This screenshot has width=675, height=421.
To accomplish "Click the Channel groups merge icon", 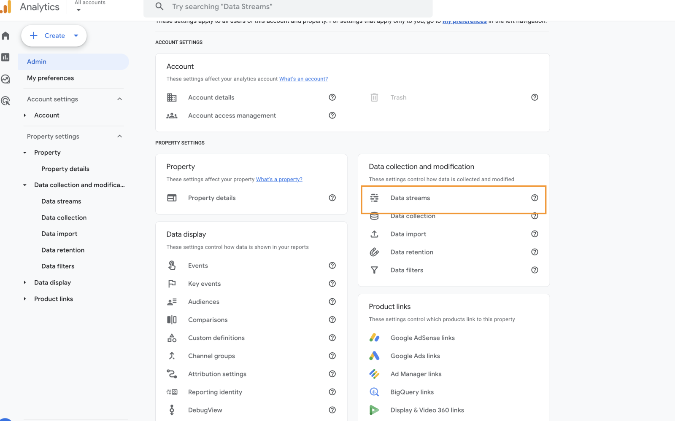I will [x=172, y=356].
